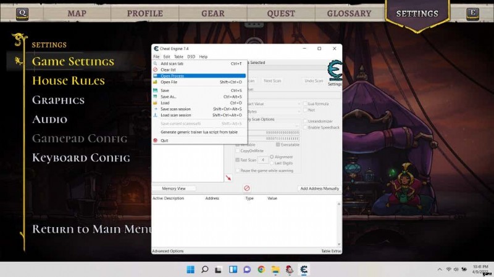Image resolution: width=494 pixels, height=277 pixels.
Task: Click the Add scan tab magnifier icon
Action: point(155,63)
